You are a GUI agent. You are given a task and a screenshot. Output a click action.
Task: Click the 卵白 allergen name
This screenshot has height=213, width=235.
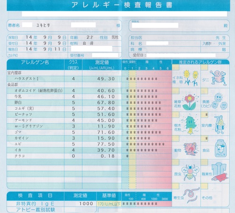(x=18, y=102)
